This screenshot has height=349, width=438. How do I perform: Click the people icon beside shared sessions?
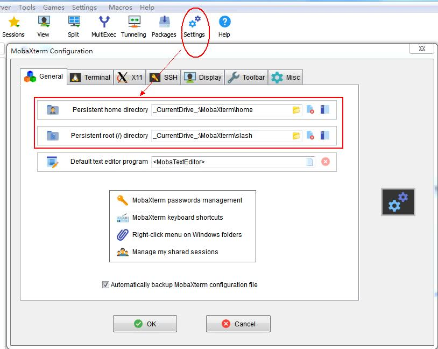point(122,252)
